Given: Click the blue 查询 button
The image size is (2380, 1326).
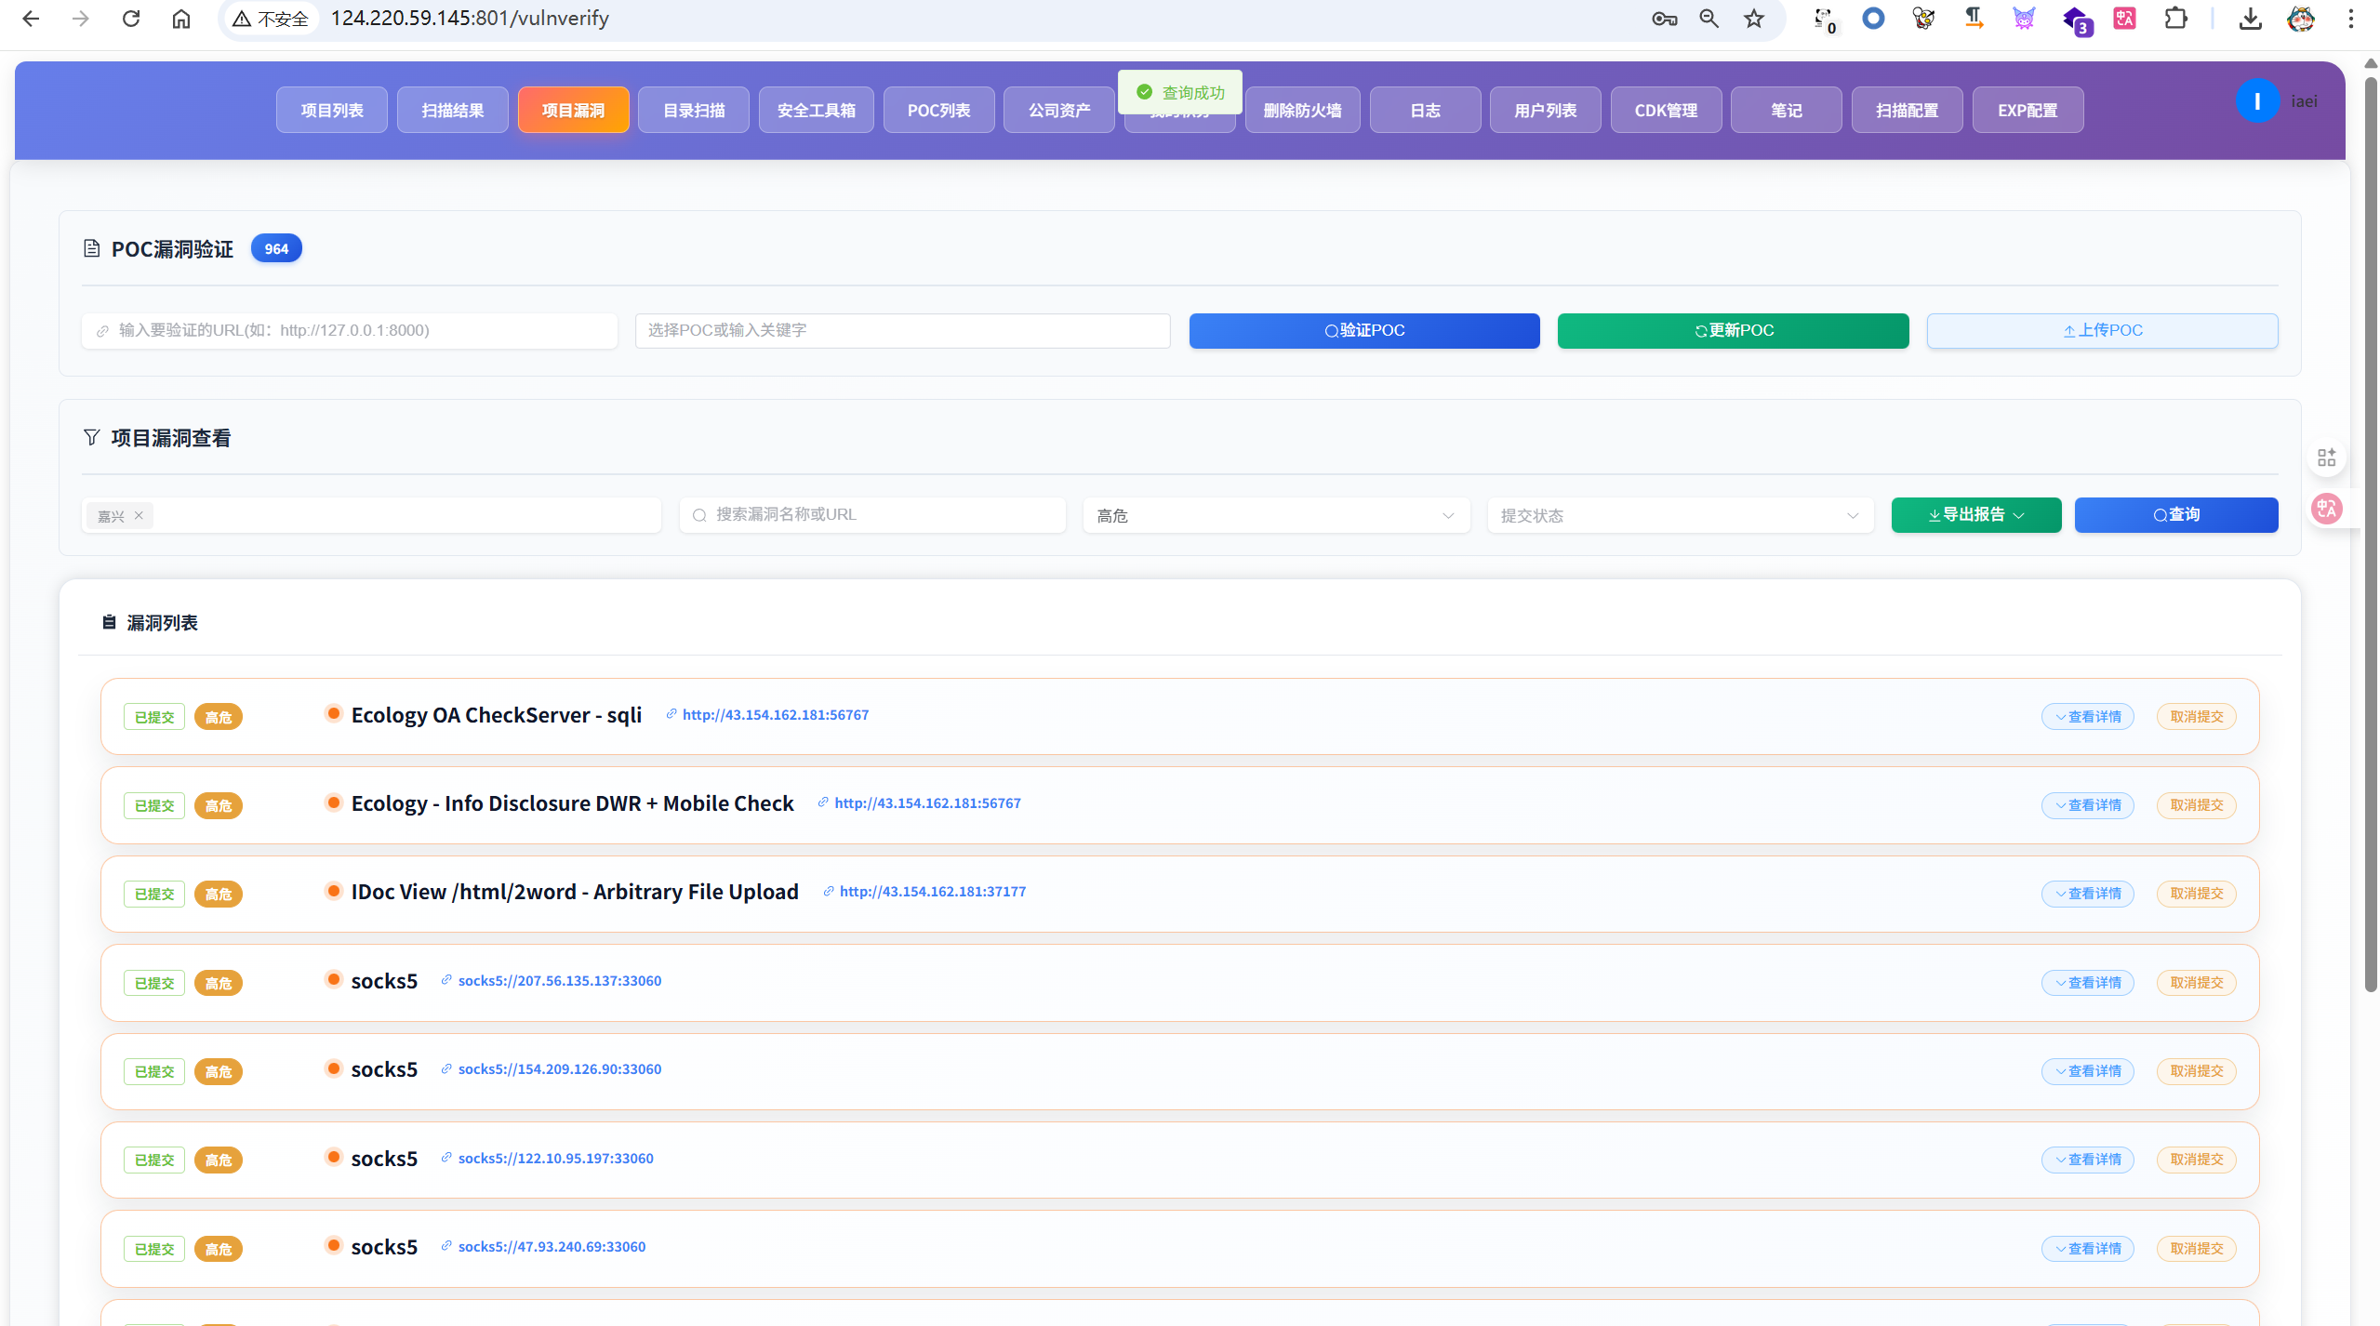Looking at the screenshot, I should coord(2176,515).
